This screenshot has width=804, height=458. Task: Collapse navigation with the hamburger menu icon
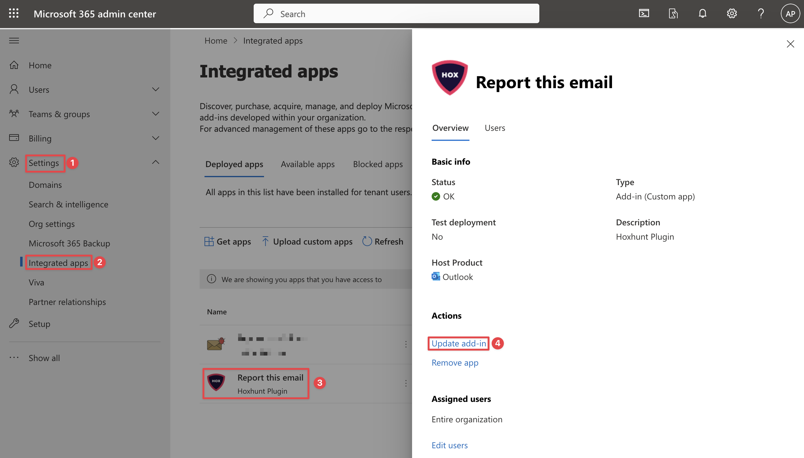pos(14,41)
